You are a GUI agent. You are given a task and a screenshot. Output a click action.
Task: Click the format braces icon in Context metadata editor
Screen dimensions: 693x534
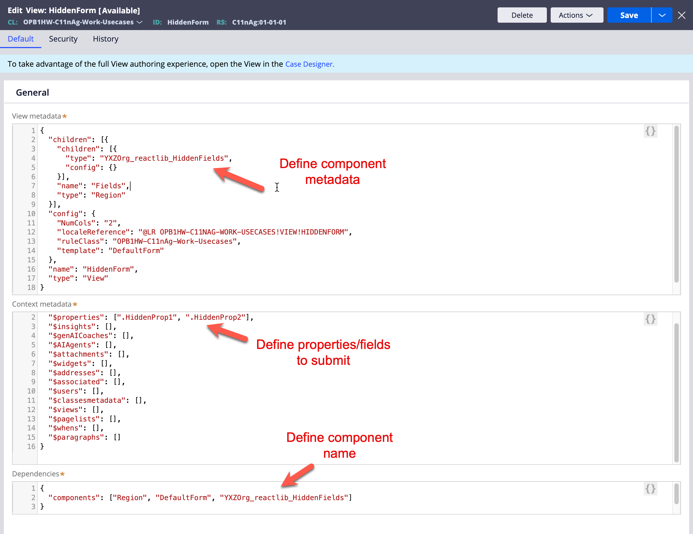650,319
